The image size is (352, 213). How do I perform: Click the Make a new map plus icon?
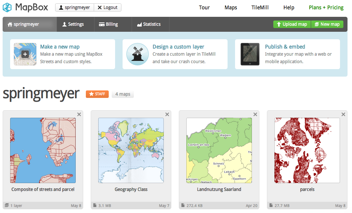point(25,54)
